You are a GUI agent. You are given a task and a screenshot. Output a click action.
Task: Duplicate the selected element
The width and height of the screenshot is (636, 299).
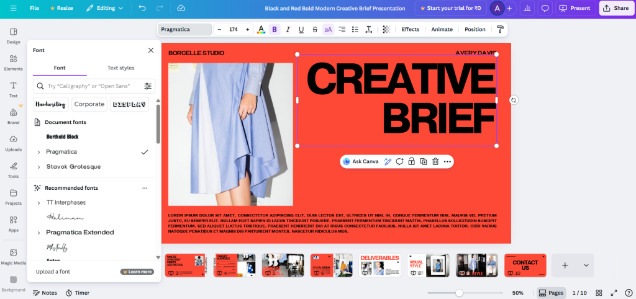click(x=424, y=162)
